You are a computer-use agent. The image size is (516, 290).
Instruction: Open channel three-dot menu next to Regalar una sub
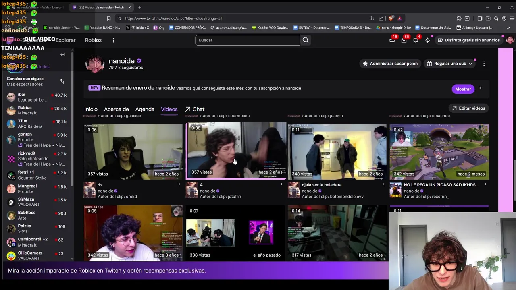[x=484, y=64]
